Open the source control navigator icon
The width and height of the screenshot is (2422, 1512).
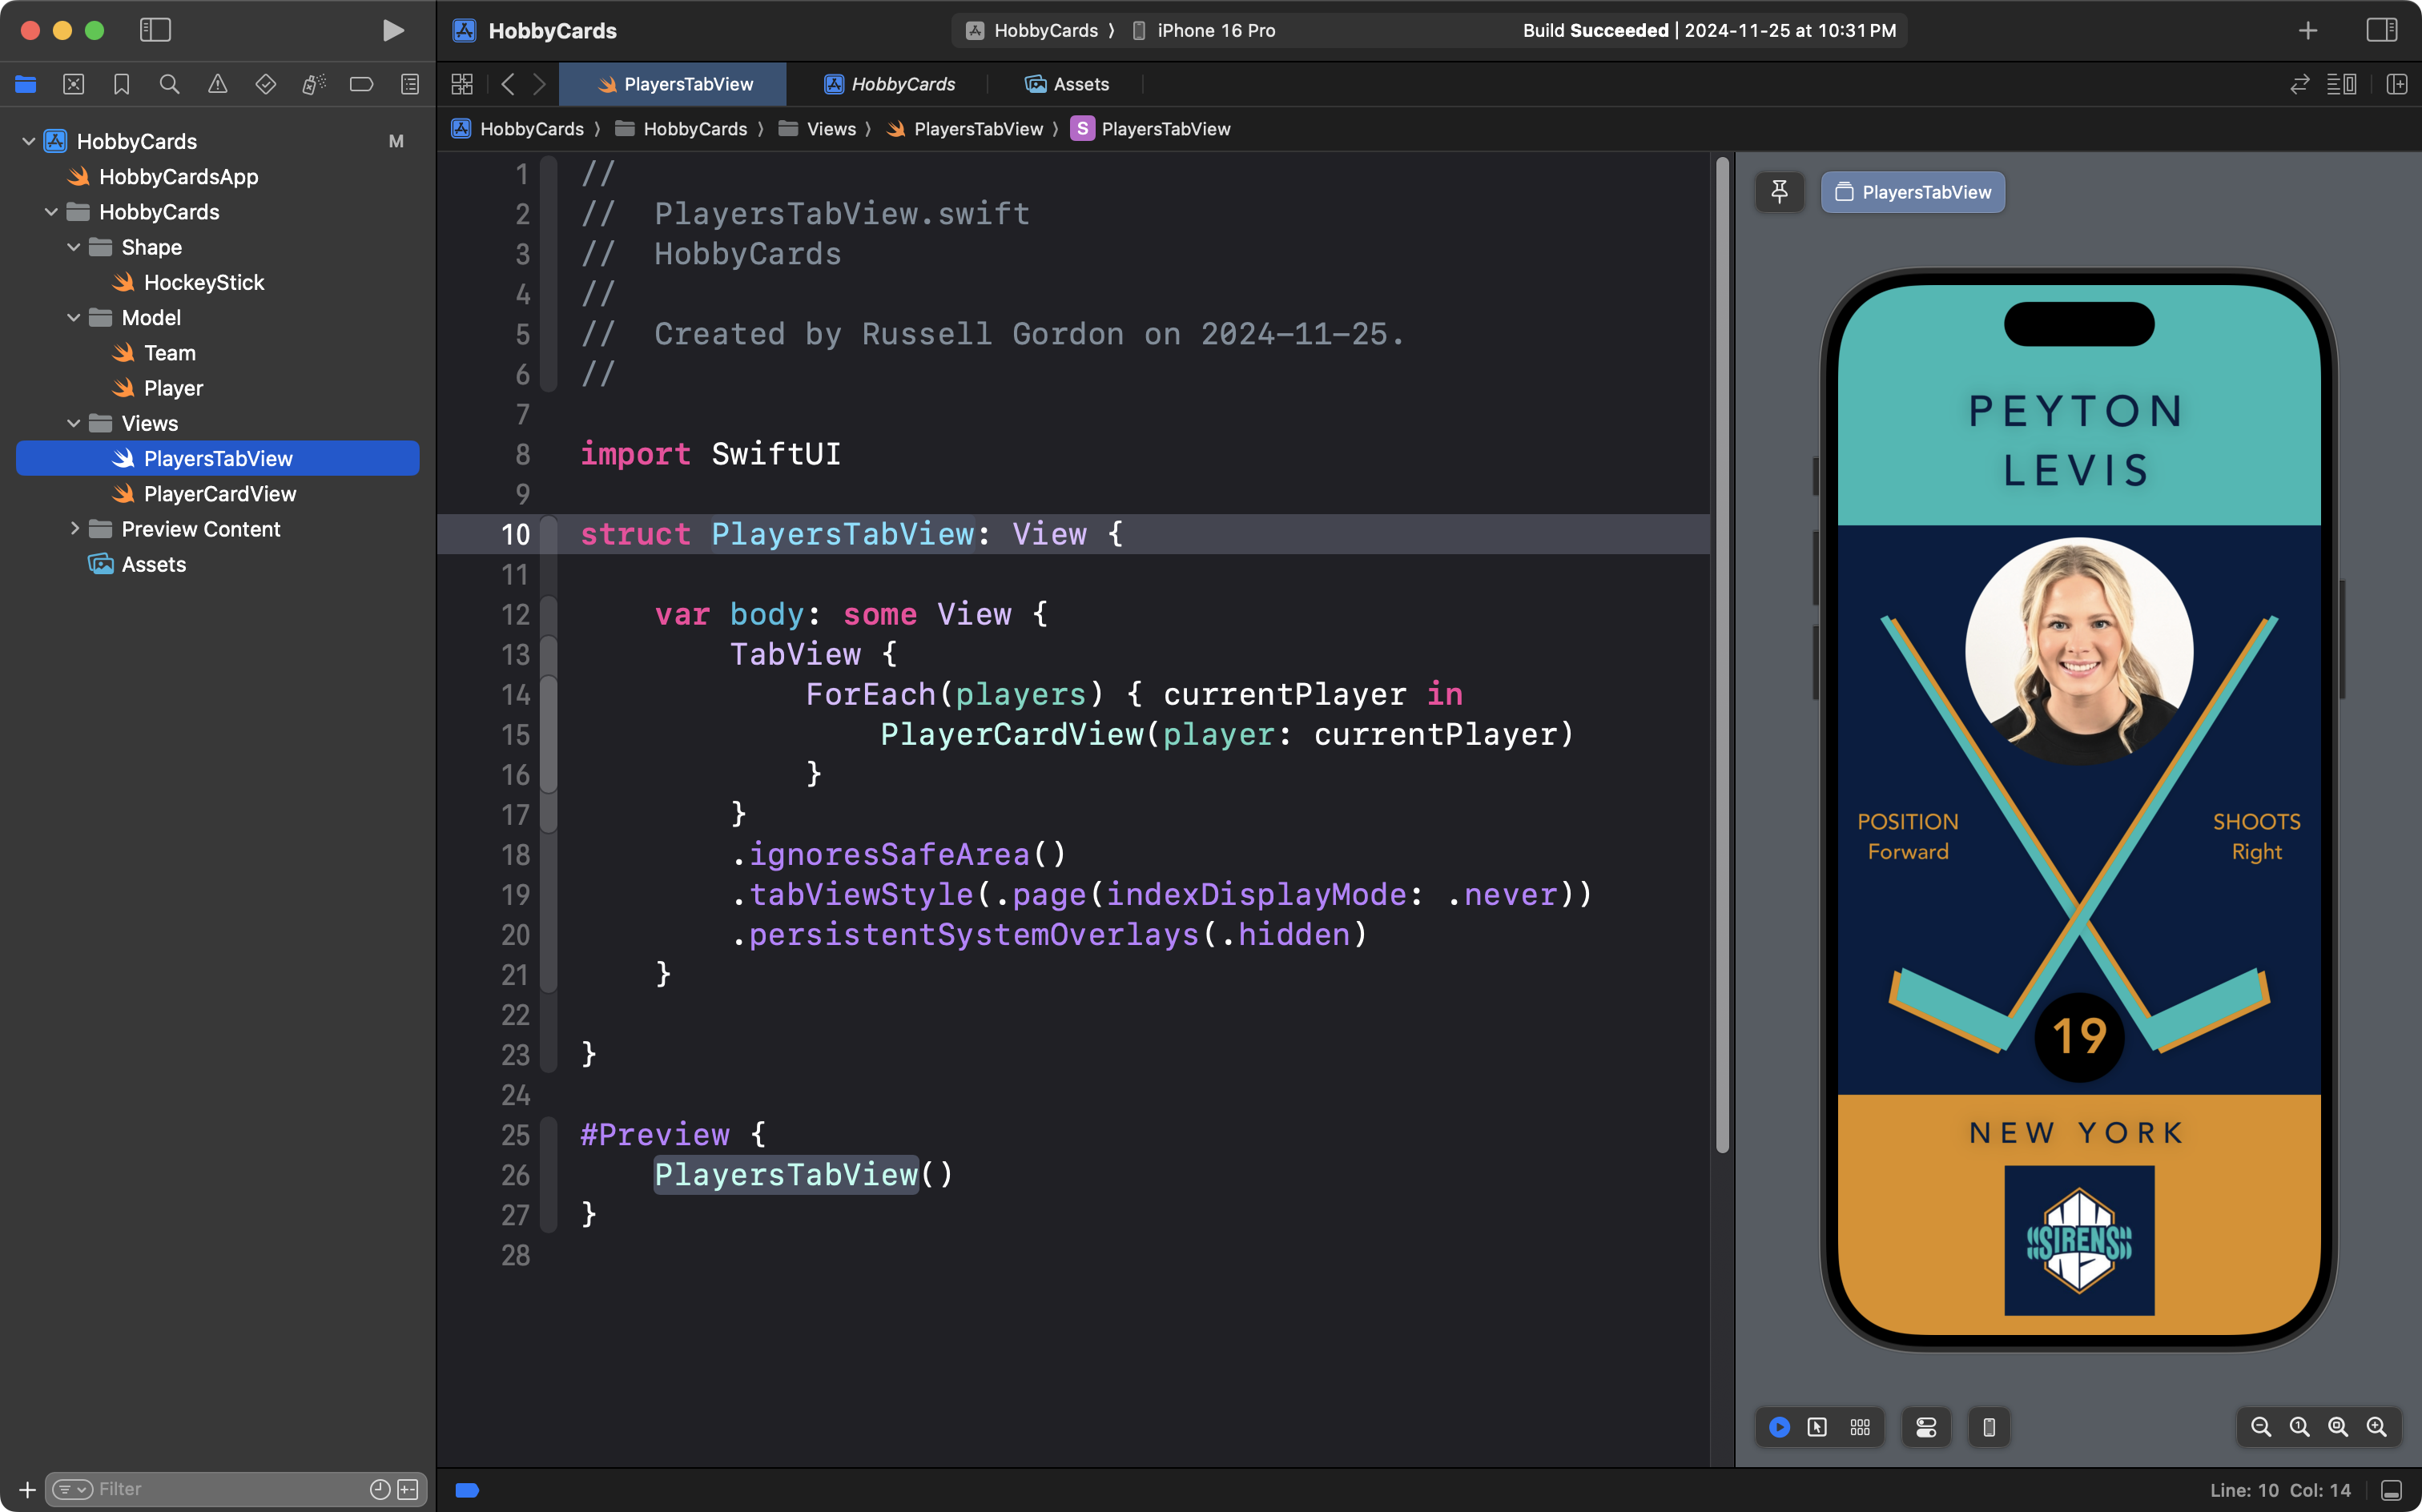coord(74,84)
